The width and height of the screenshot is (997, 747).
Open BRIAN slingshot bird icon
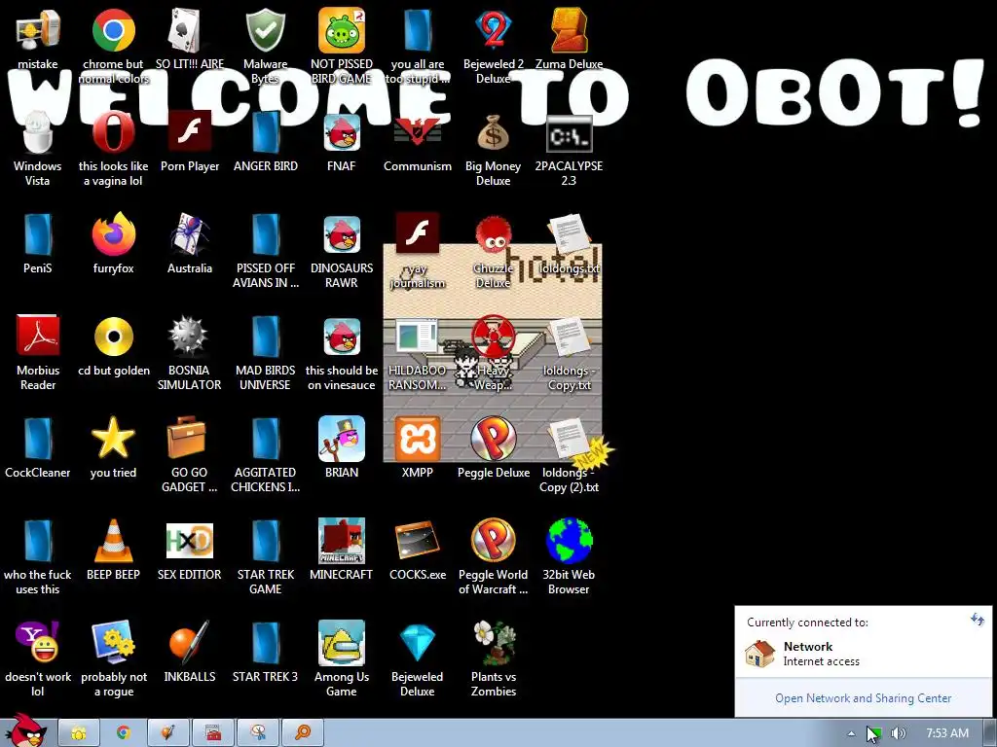point(342,439)
